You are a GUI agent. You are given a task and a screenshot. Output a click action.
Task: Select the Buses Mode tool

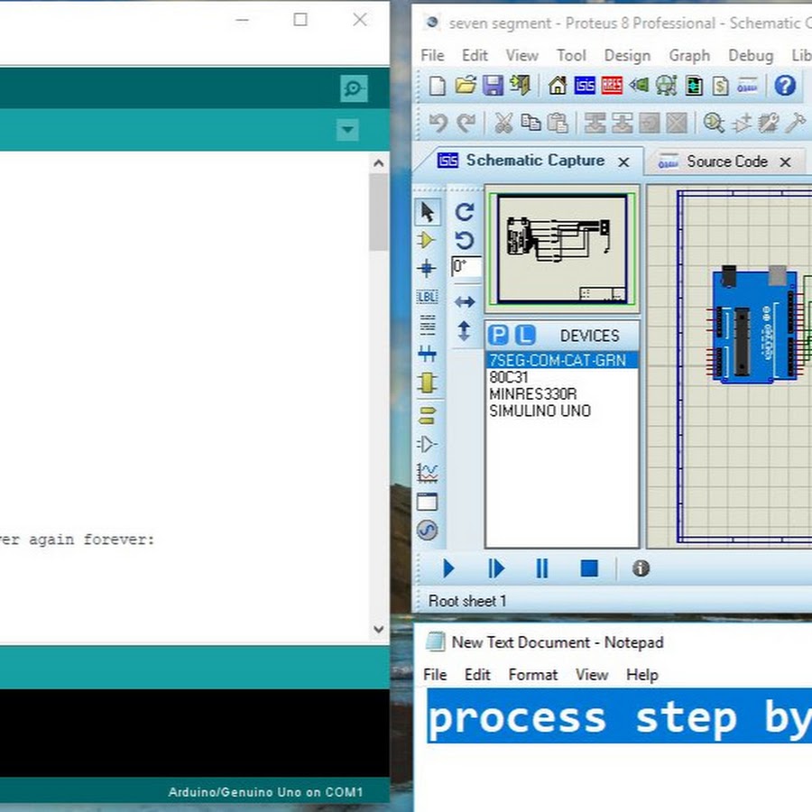(x=428, y=355)
